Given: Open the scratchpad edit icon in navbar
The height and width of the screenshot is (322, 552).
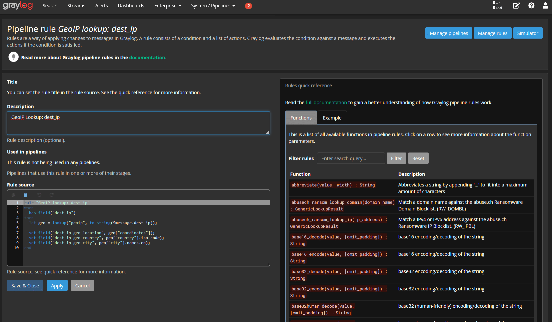Looking at the screenshot, I should pyautogui.click(x=516, y=6).
